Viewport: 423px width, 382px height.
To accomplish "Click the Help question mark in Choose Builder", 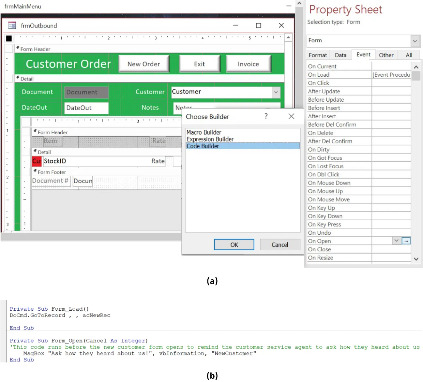I will point(266,116).
